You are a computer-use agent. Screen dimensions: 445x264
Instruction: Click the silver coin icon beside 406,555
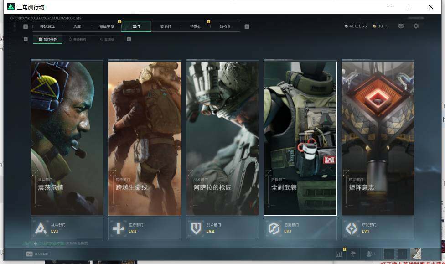point(346,26)
